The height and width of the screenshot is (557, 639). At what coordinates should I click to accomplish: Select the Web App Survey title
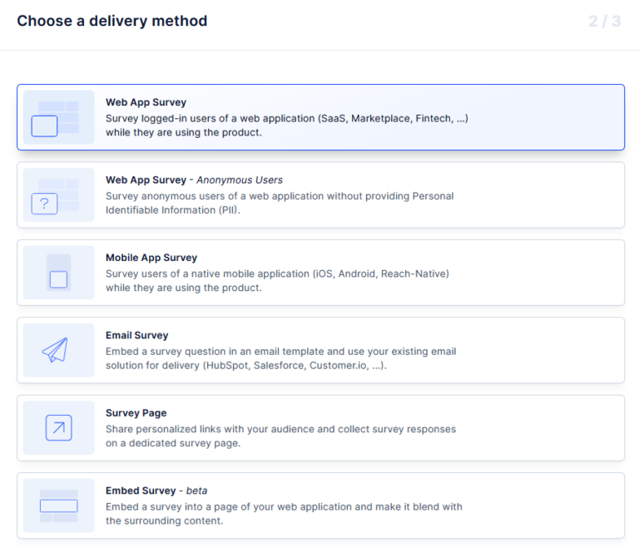146,102
